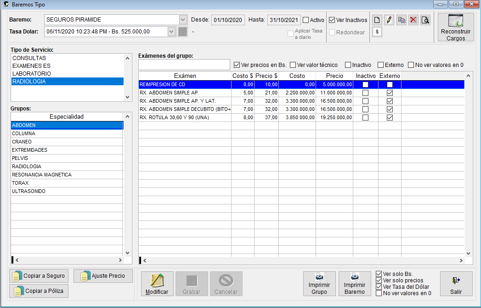The width and height of the screenshot is (481, 308).
Task: Click the exam grid scroll up arrow
Action: tap(469, 76)
